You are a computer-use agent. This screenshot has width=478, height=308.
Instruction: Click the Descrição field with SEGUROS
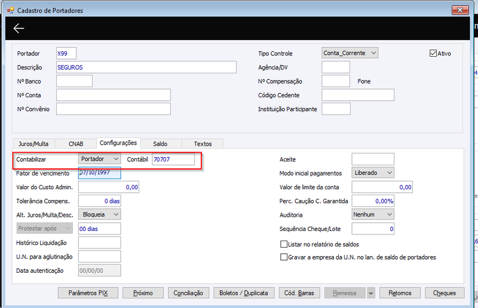[146, 67]
